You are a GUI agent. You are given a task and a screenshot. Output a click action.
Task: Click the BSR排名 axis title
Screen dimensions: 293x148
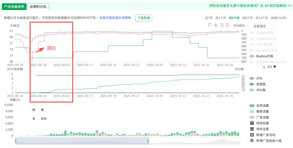[x=239, y=26]
